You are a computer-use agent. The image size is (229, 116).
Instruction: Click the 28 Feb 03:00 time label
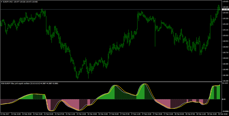tap(179, 114)
